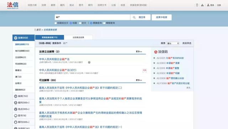Open result about 个人独资企业清算

tap(90, 100)
